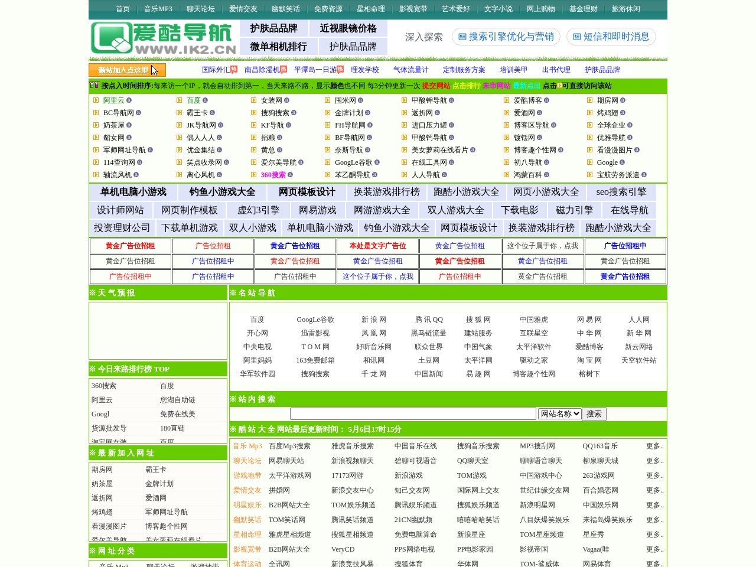
Task: Click 腾 讯 QQ in 名站导航
Action: pyautogui.click(x=429, y=320)
